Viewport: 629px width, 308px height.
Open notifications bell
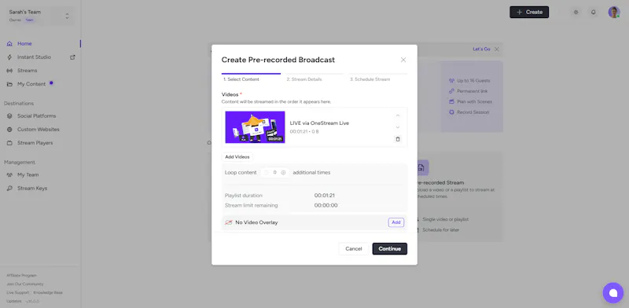(x=594, y=12)
